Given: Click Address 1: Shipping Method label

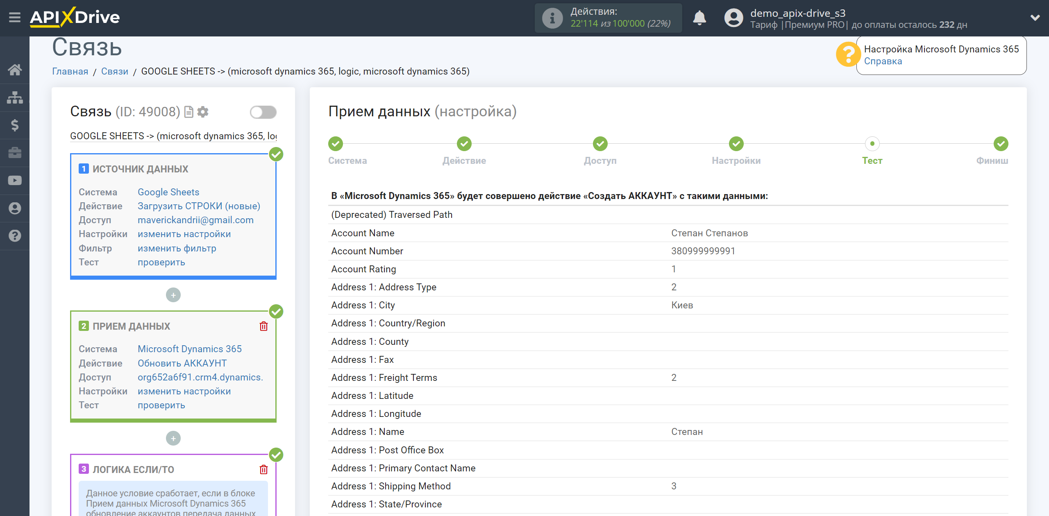Looking at the screenshot, I should click(x=391, y=486).
